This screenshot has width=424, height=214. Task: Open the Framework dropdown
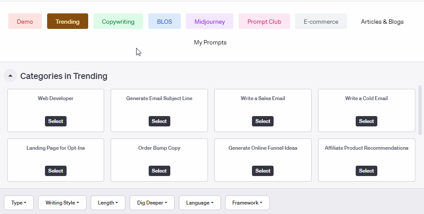pyautogui.click(x=247, y=203)
